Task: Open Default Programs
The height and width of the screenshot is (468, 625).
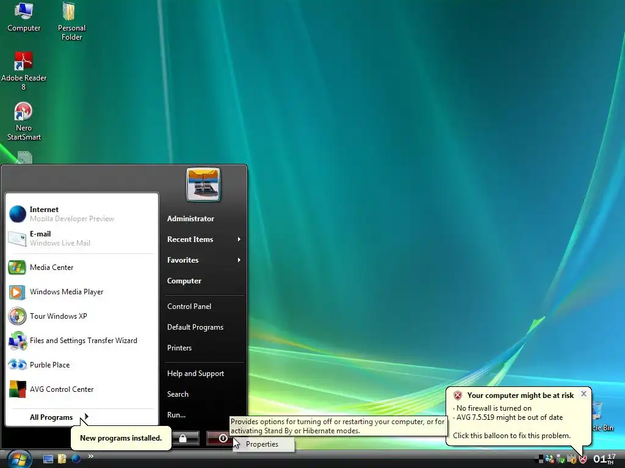Action: click(204, 327)
